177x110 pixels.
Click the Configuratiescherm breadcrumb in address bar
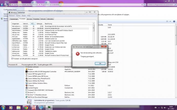tap(20, 5)
